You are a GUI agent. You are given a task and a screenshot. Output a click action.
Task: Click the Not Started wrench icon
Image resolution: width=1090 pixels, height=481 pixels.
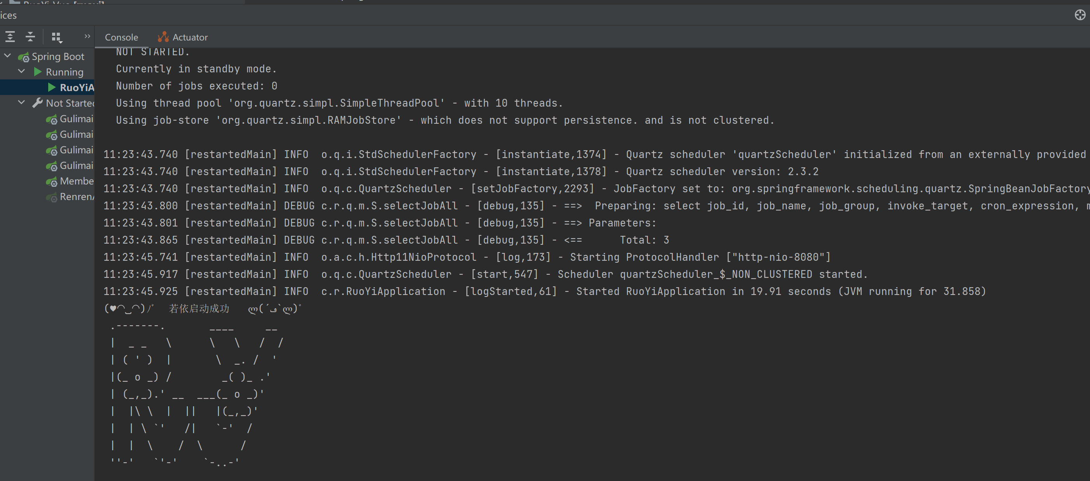(38, 103)
